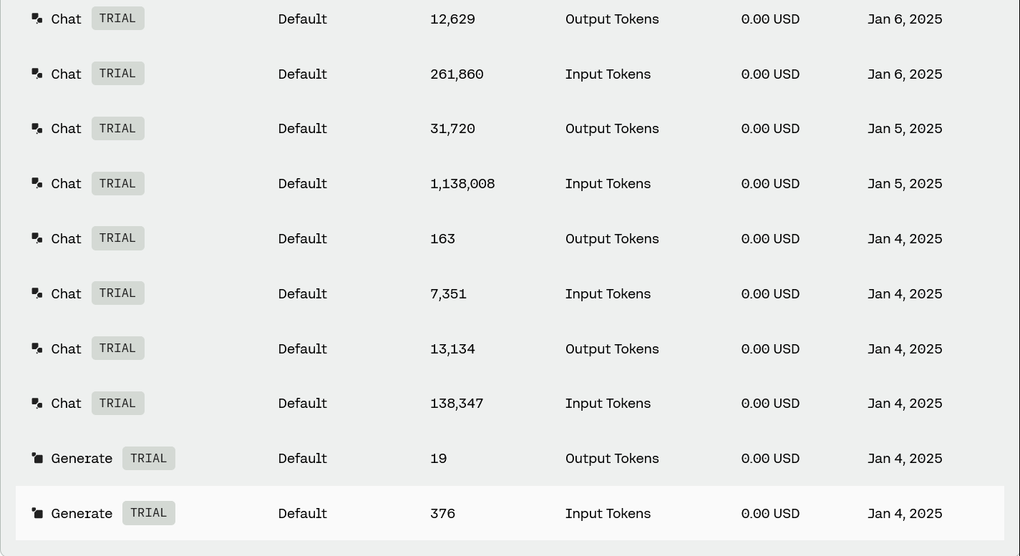
Task: Click the Default cell in the 7,351 tokens row
Action: (x=303, y=294)
